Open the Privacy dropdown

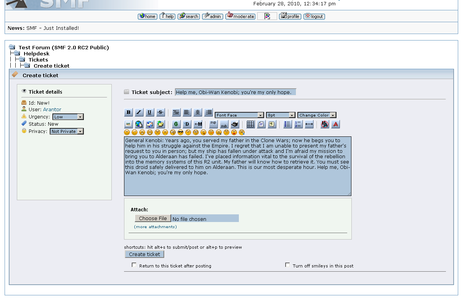[67, 131]
